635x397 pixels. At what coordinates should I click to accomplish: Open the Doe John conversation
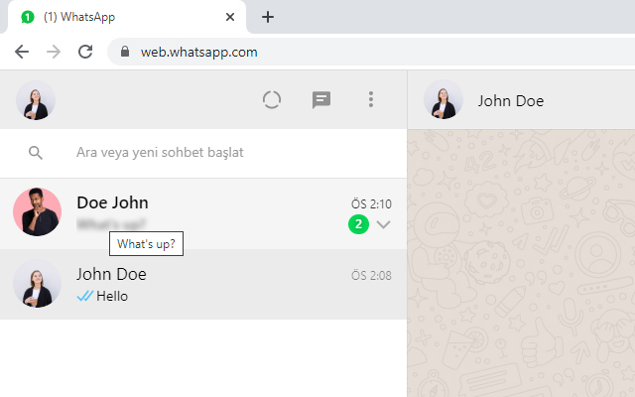click(218, 203)
